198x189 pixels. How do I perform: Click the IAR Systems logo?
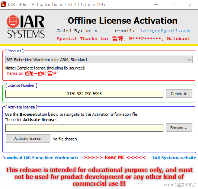26,27
